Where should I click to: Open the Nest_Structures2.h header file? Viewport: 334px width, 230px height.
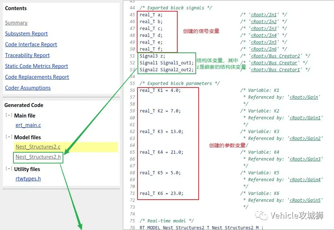38,157
